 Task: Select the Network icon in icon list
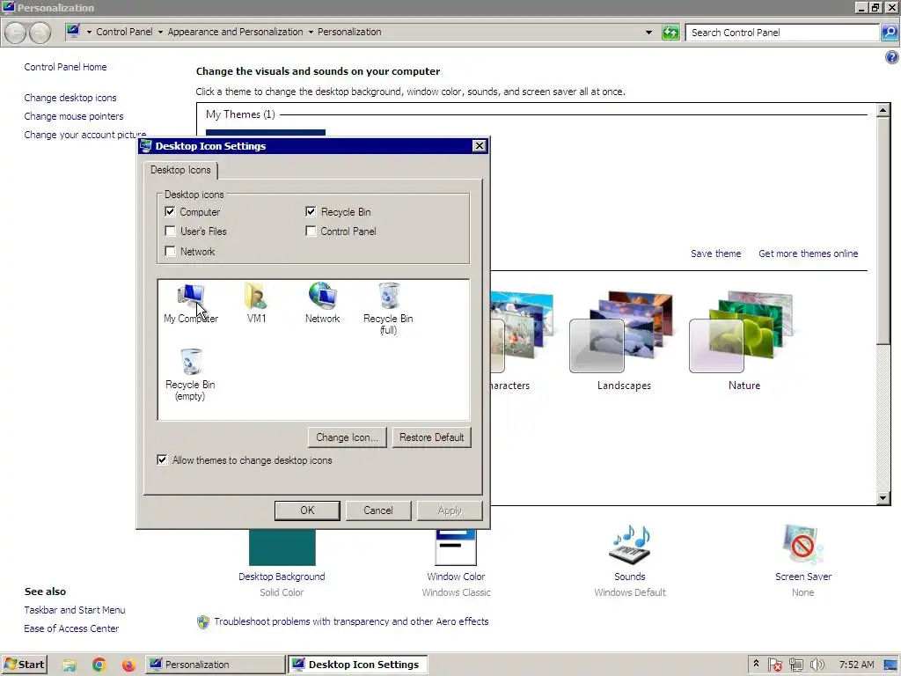pyautogui.click(x=322, y=303)
